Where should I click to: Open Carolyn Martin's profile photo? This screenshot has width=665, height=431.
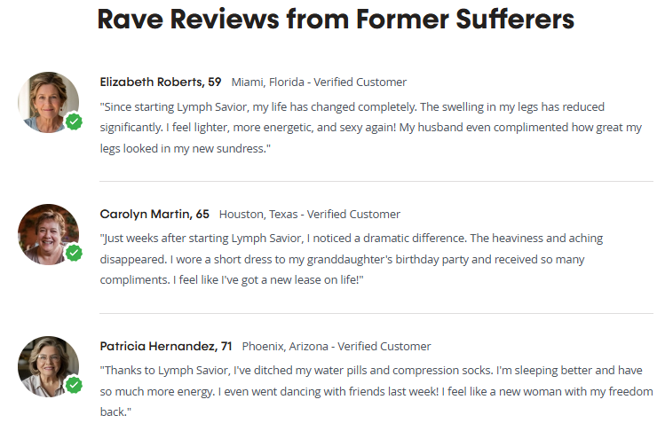[48, 234]
